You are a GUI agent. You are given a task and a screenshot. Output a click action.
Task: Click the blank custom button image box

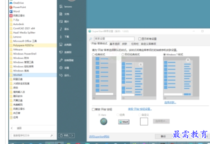(x=144, y=121)
